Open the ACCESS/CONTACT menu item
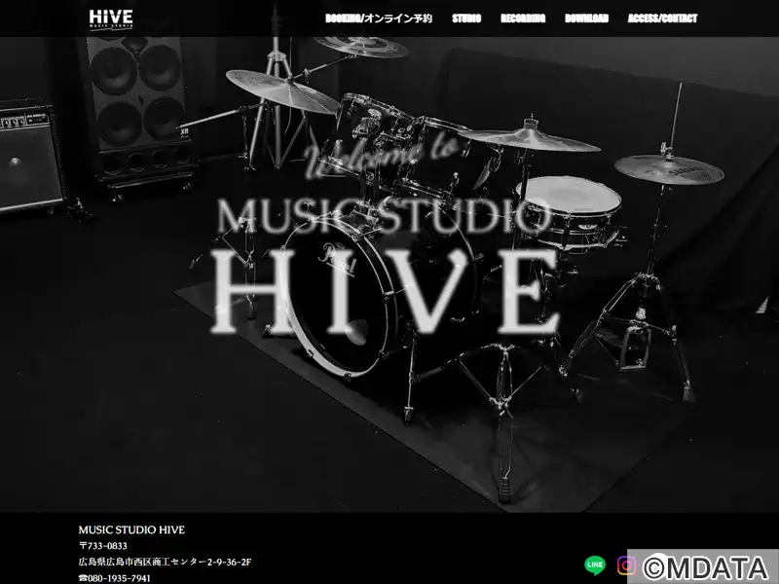The width and height of the screenshot is (779, 584). (x=662, y=18)
